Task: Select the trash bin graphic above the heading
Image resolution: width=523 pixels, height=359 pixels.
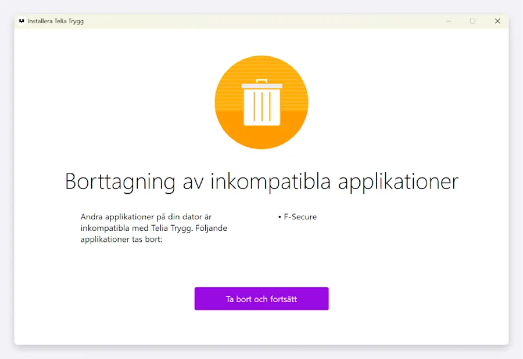Action: tap(261, 102)
